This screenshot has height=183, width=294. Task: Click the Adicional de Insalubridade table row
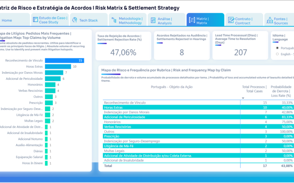198,160
